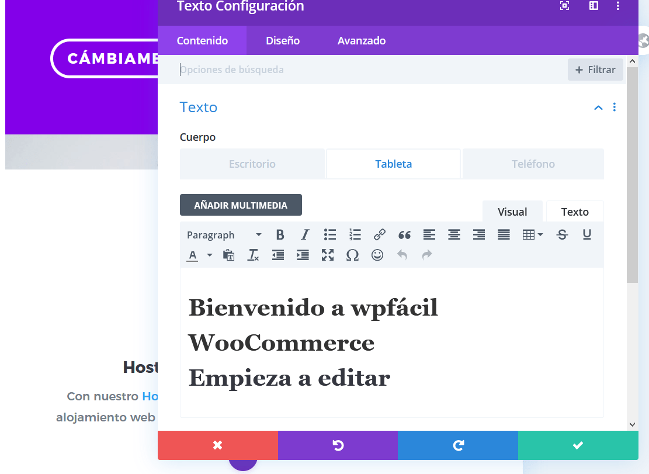Screen dimensions: 649x474
Task: Toggle bold formatting in the editor toolbar
Action: pos(280,235)
